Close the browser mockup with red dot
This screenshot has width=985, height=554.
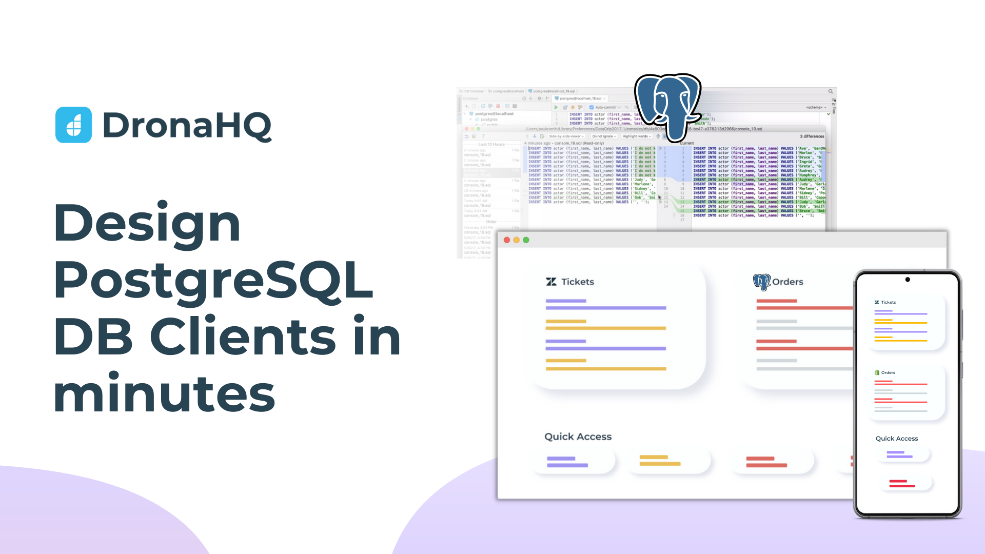click(x=507, y=240)
